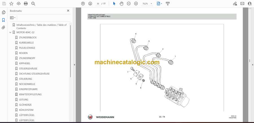Screen dimensions: 254x123
Task: Open the KOLBEN bookmark
Action: coord(23,53)
